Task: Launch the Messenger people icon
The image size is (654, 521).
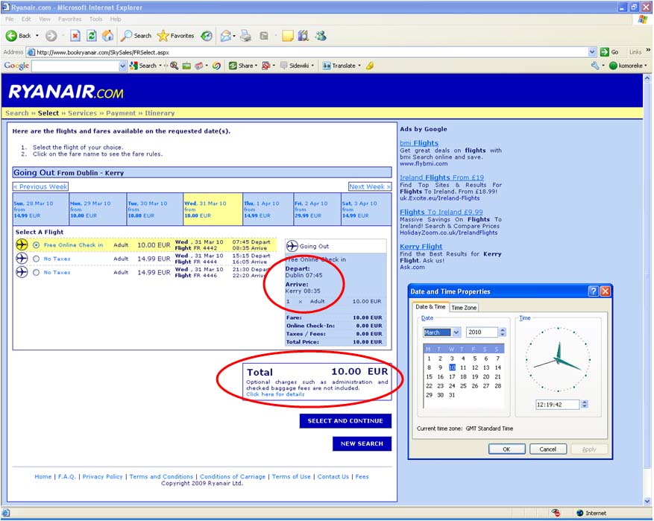Action: [x=321, y=36]
